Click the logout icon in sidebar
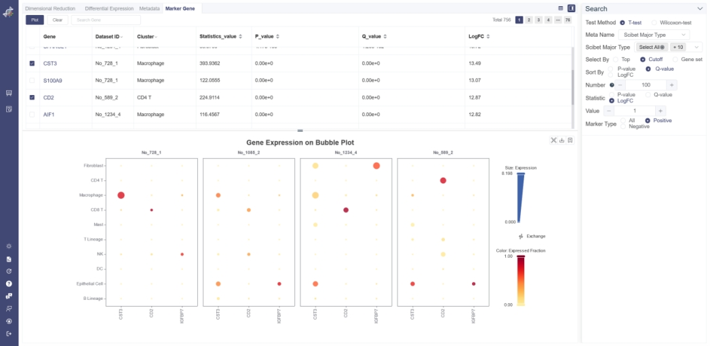 click(9, 334)
